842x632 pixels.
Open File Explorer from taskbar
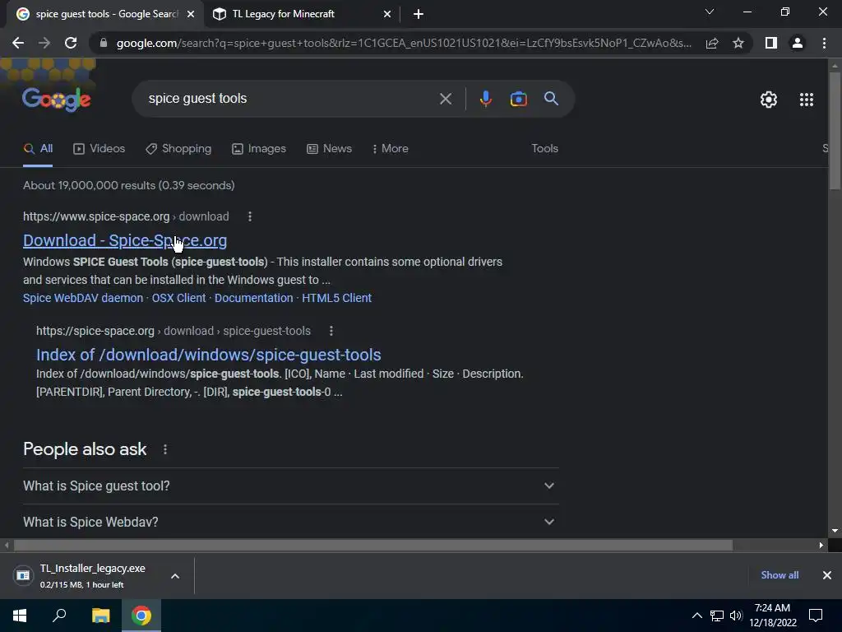100,616
